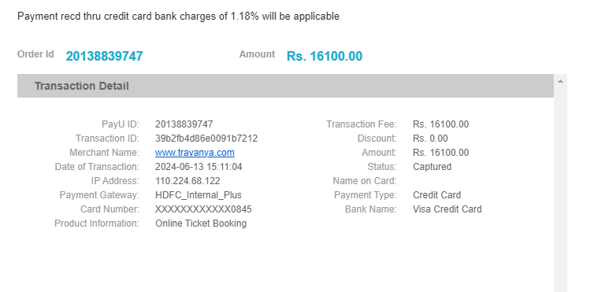Click the Date of Transaction value
Image resolution: width=605 pixels, height=292 pixels.
[199, 167]
